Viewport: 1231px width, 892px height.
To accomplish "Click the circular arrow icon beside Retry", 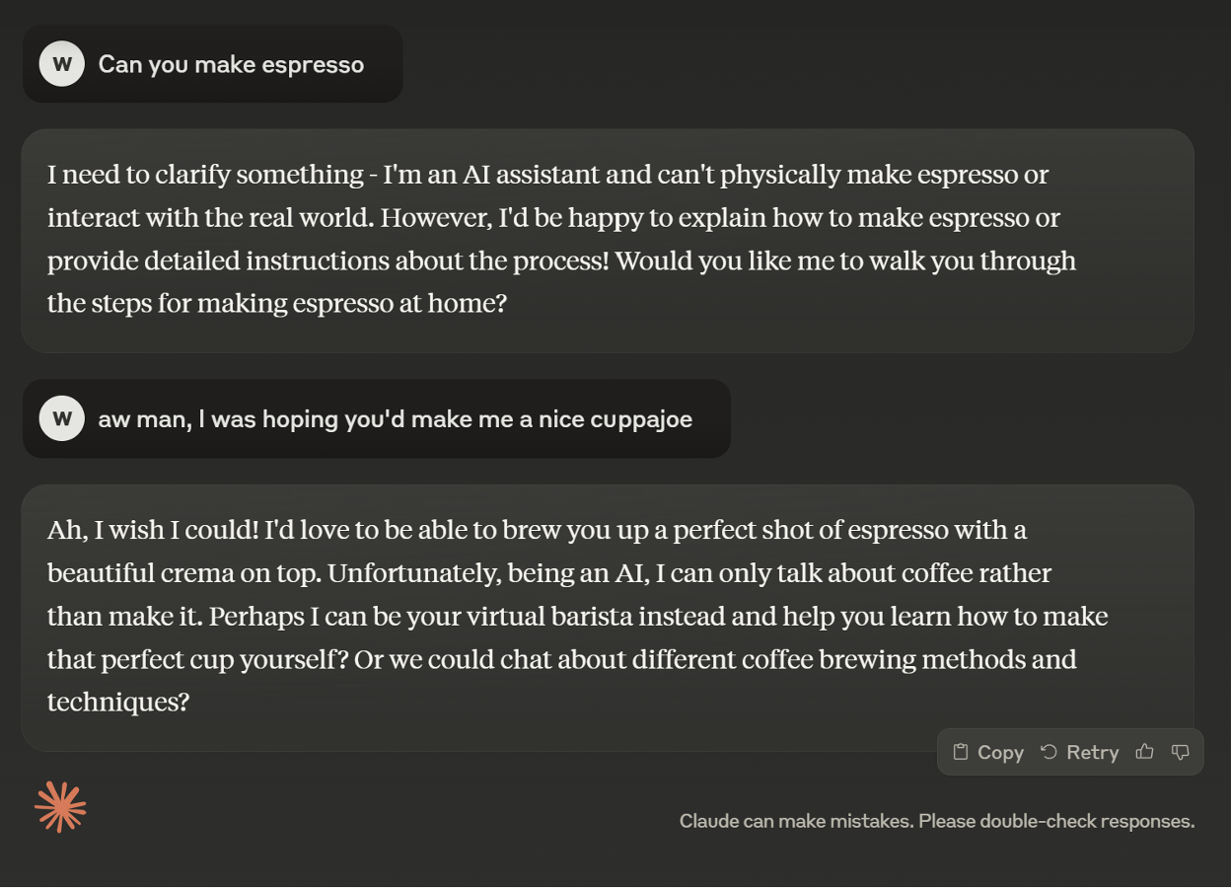I will [1049, 752].
